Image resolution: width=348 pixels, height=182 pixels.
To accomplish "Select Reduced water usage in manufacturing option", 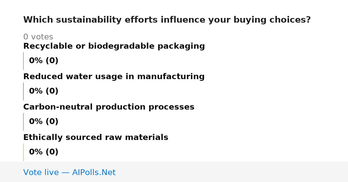I will [114, 77].
